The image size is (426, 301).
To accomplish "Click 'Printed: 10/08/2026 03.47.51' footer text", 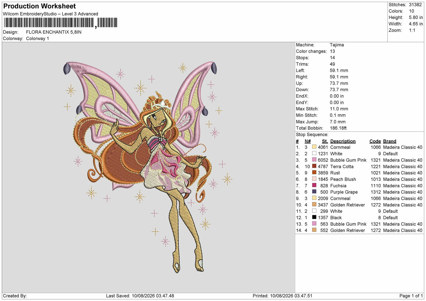I will [x=282, y=296].
